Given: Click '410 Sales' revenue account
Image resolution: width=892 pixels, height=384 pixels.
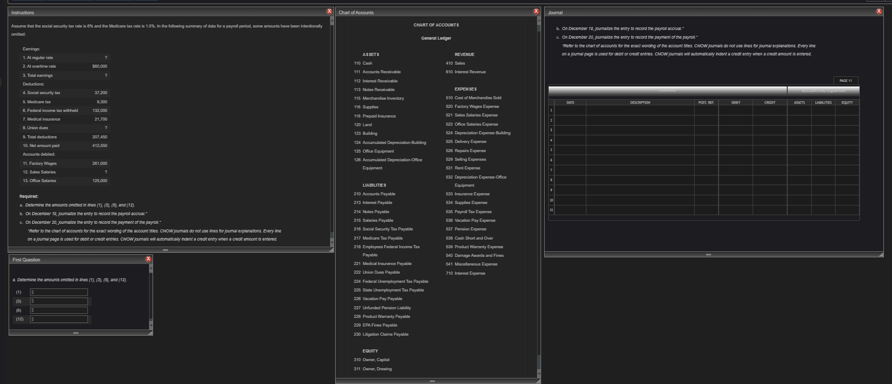Looking at the screenshot, I should 455,63.
